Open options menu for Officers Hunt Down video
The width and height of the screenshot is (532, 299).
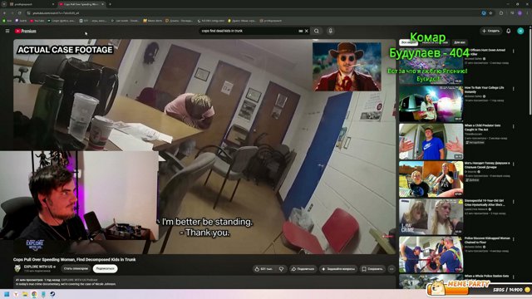[x=514, y=51]
